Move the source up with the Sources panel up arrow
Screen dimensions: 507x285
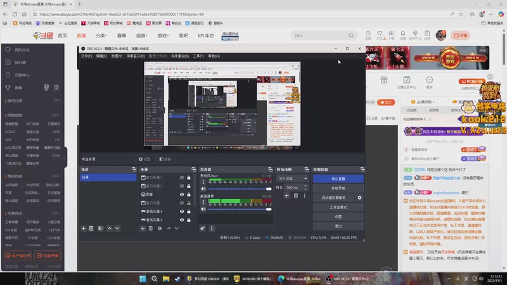pyautogui.click(x=169, y=228)
